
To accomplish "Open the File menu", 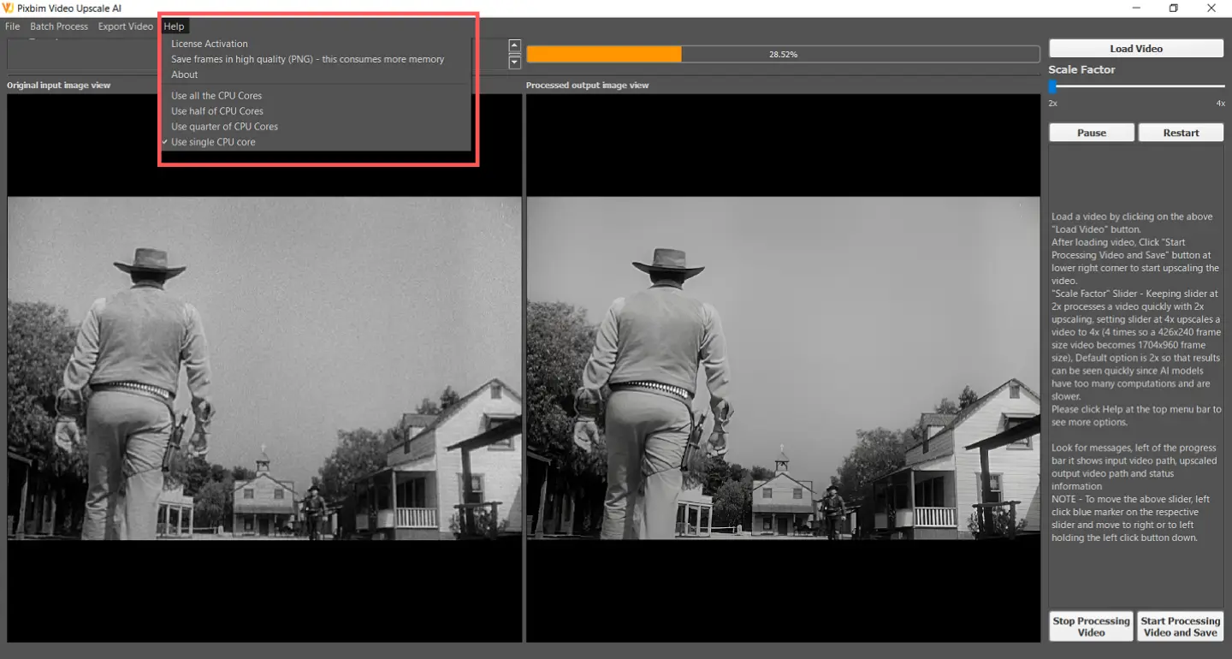I will (12, 26).
